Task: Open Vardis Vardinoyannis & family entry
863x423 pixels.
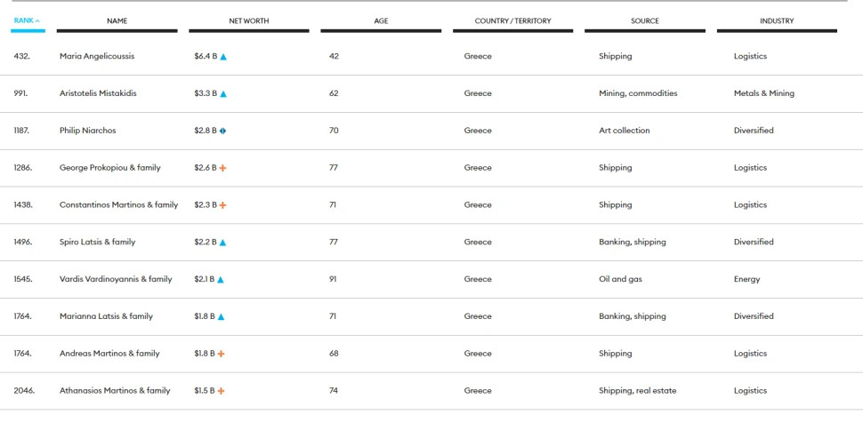Action: pyautogui.click(x=116, y=279)
